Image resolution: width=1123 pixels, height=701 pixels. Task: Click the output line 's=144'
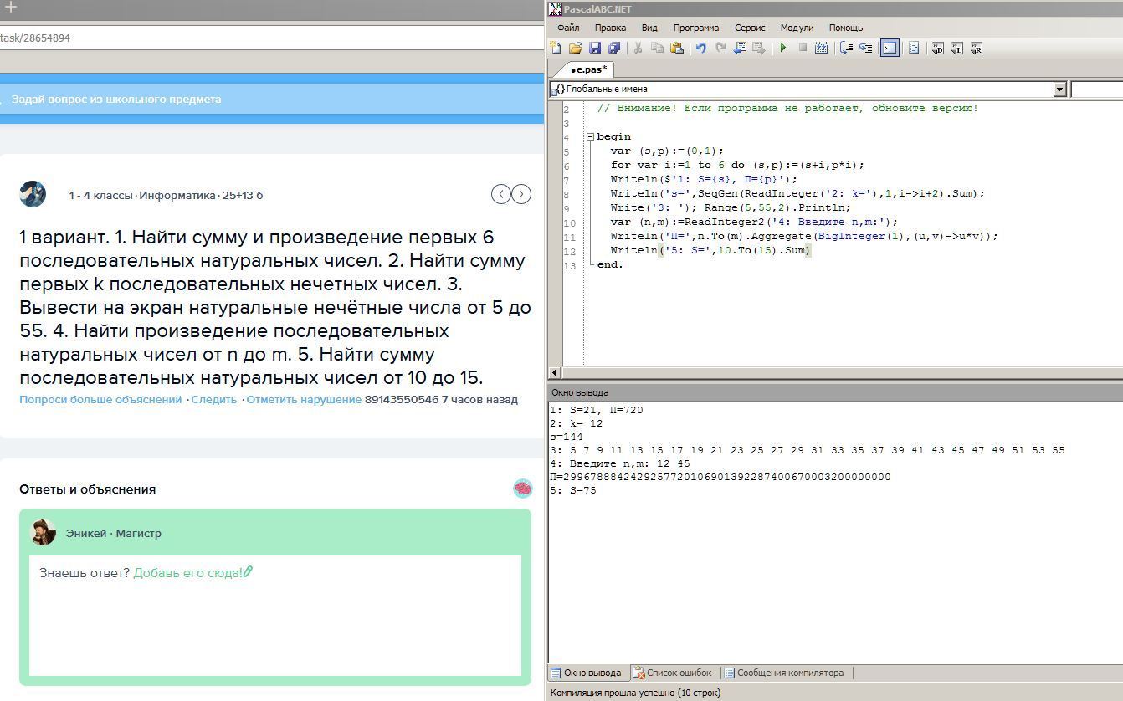[567, 437]
